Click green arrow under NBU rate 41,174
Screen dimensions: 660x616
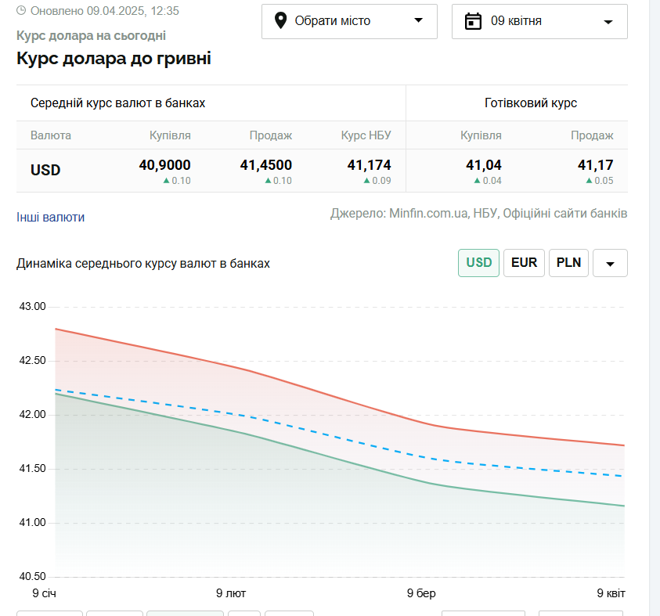(x=366, y=181)
